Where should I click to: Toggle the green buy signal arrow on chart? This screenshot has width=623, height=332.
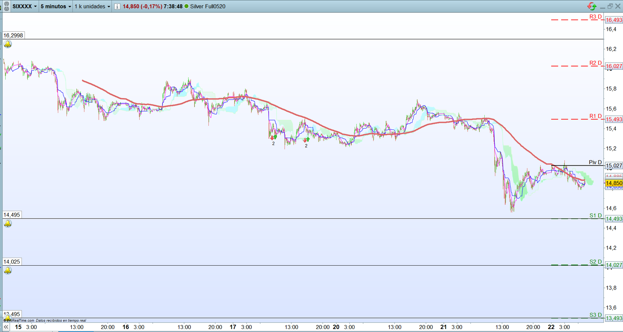[275, 137]
